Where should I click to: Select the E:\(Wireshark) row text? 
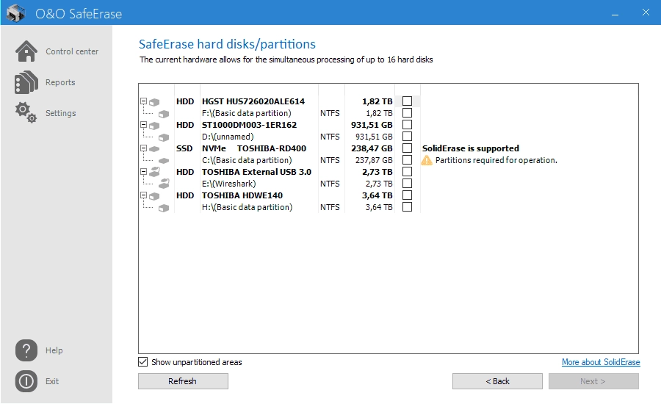(x=229, y=184)
